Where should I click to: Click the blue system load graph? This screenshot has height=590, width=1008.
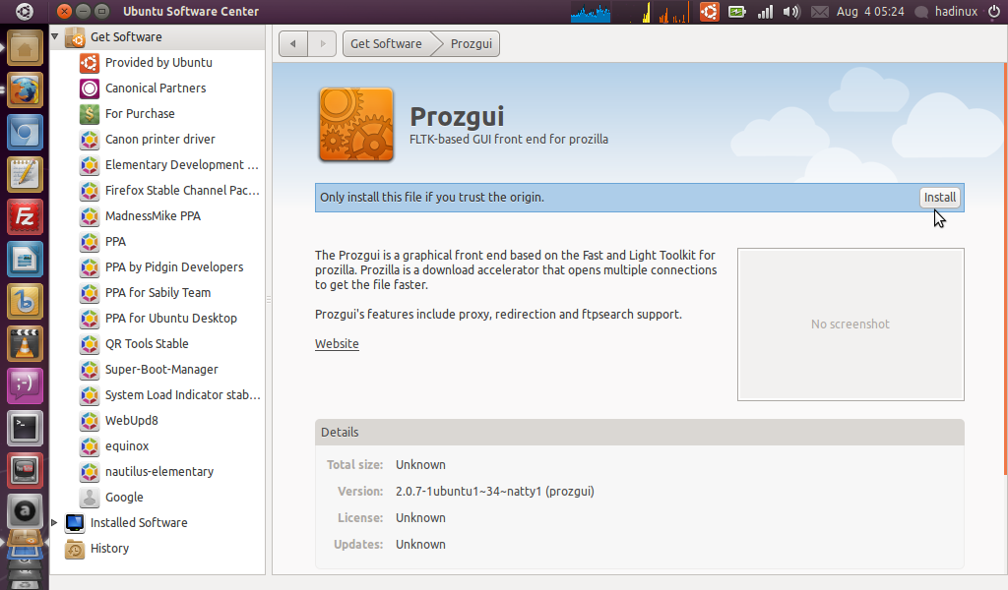[591, 12]
